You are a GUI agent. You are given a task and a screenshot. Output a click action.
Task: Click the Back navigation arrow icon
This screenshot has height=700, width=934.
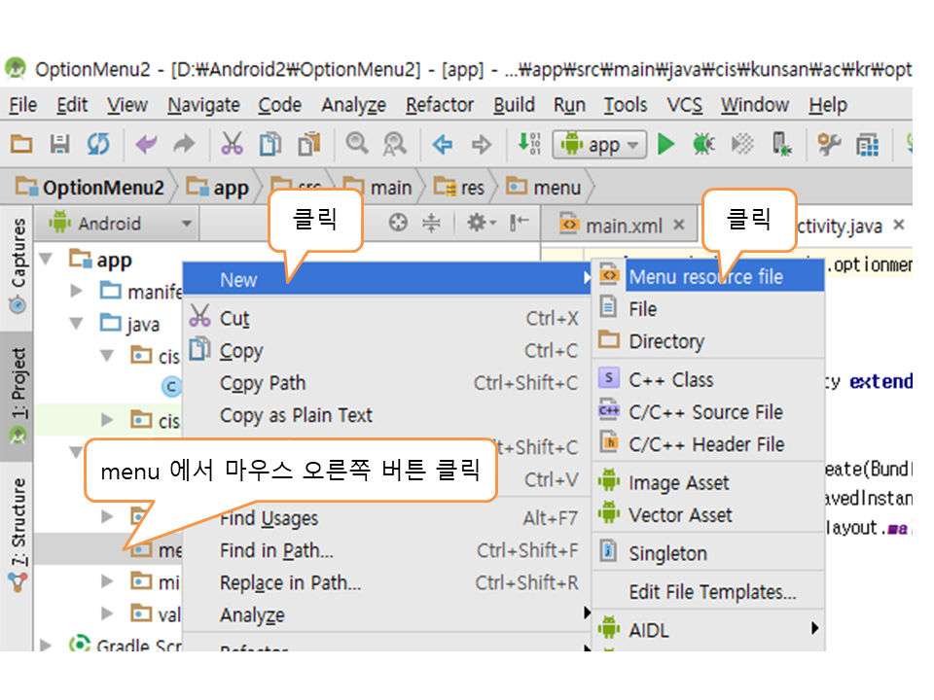click(443, 145)
